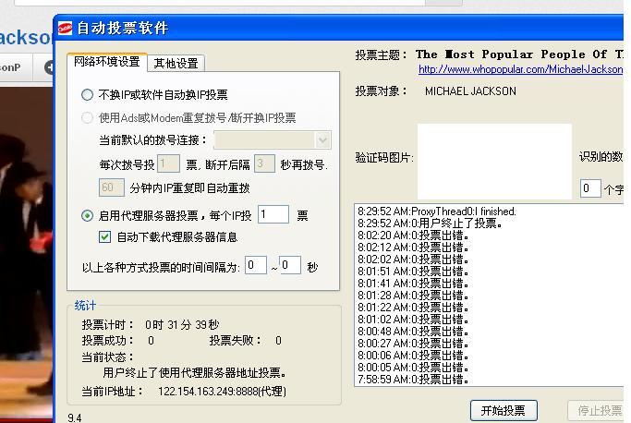Open the 其他设置 tab
631x423 pixels.
tap(176, 63)
